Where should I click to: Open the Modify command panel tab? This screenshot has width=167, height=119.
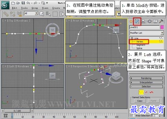point(137,21)
